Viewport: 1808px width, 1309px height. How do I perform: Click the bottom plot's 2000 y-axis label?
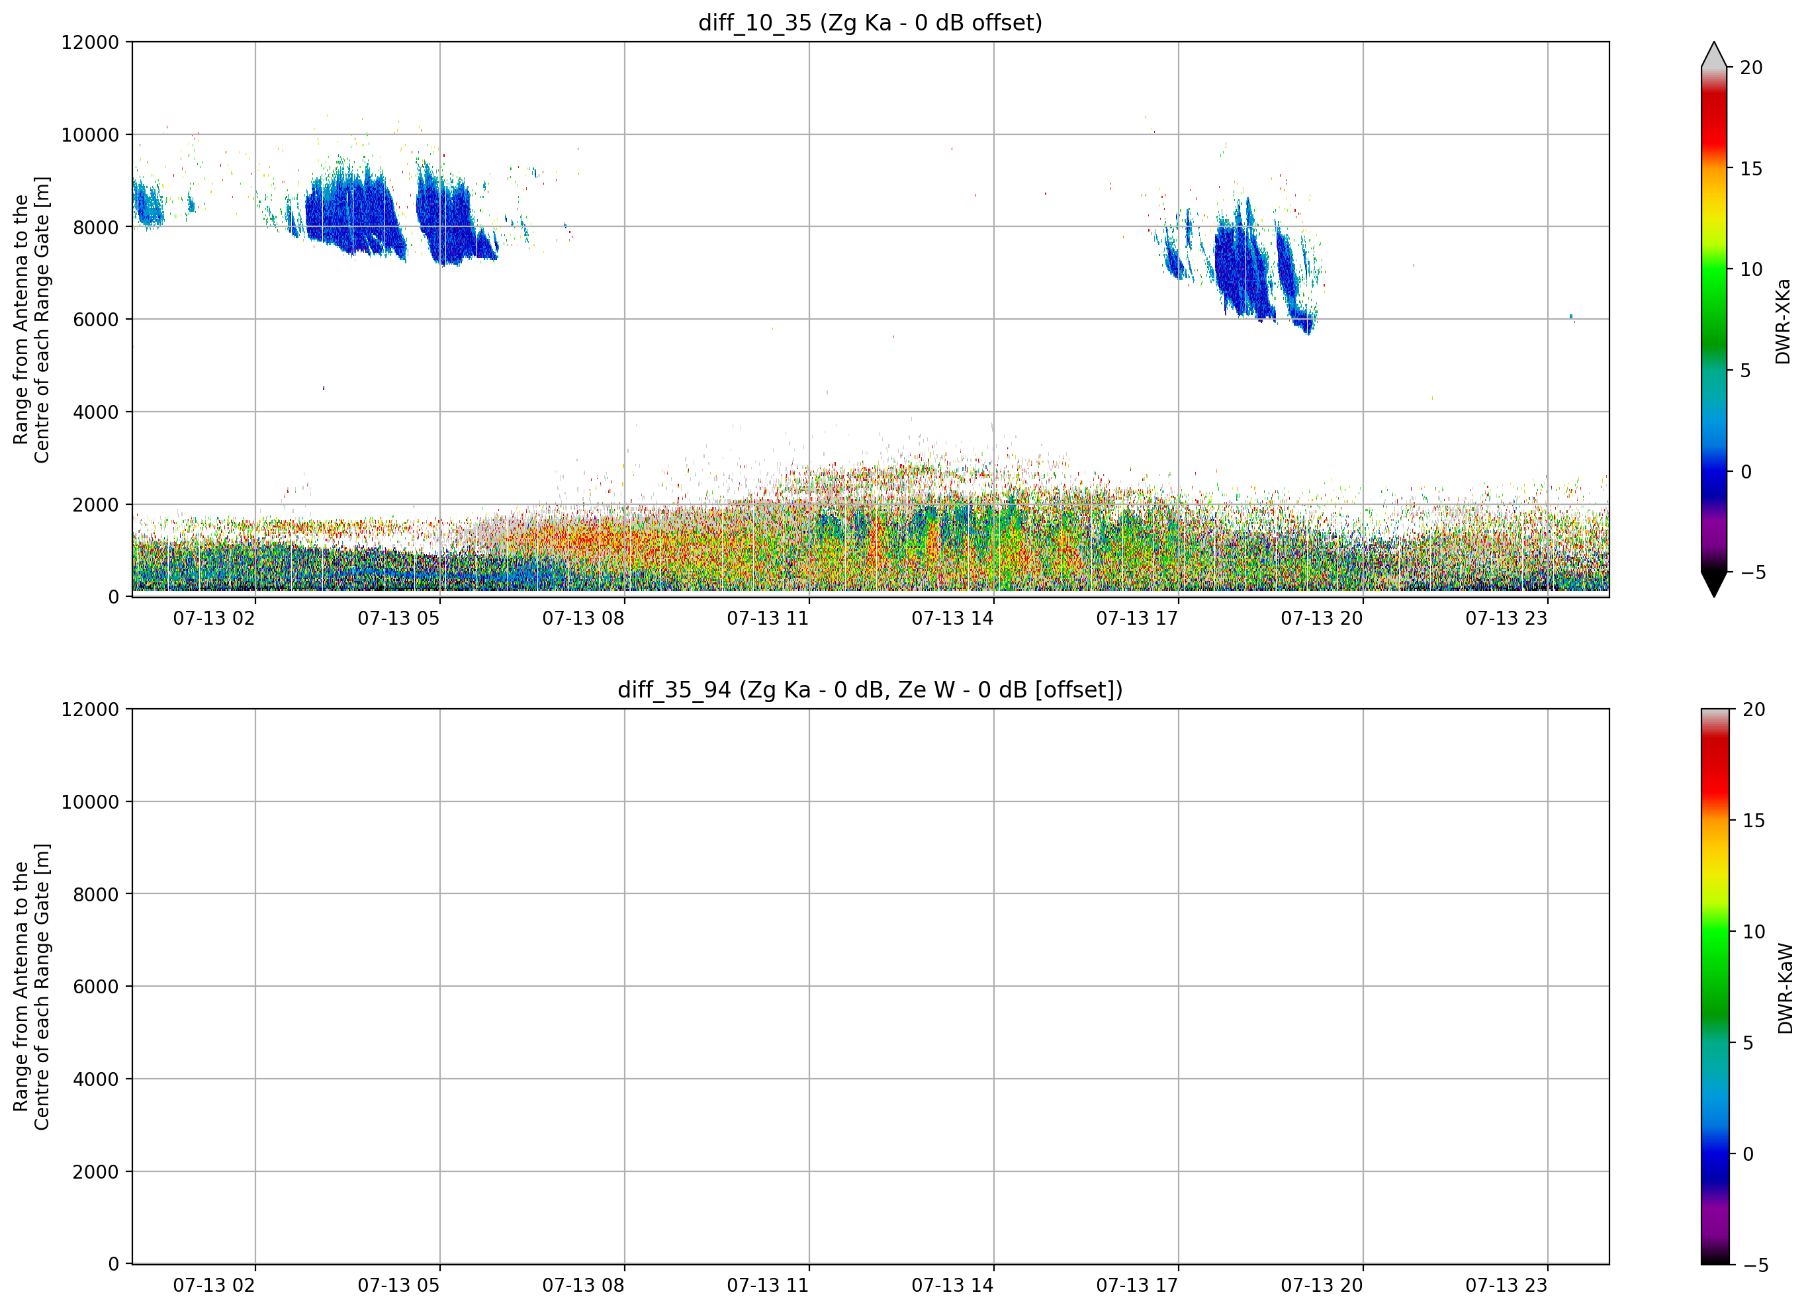[96, 1172]
